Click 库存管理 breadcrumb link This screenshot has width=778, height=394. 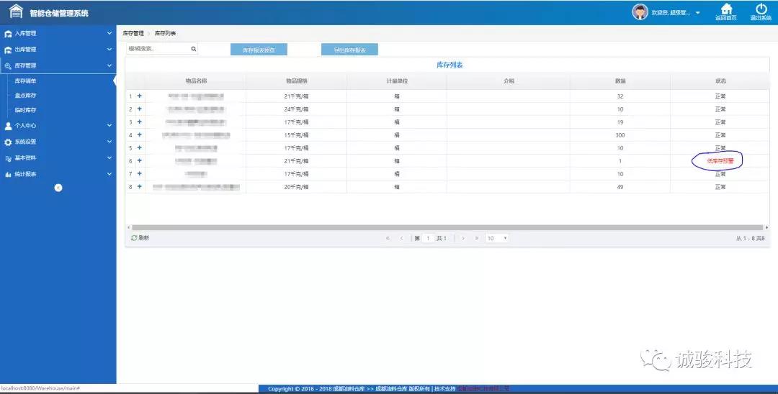(133, 34)
